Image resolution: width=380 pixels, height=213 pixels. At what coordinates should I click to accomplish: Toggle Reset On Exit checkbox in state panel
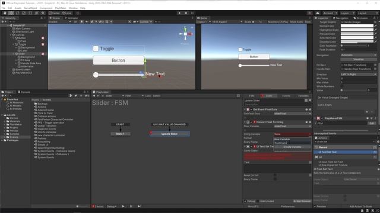(275, 175)
